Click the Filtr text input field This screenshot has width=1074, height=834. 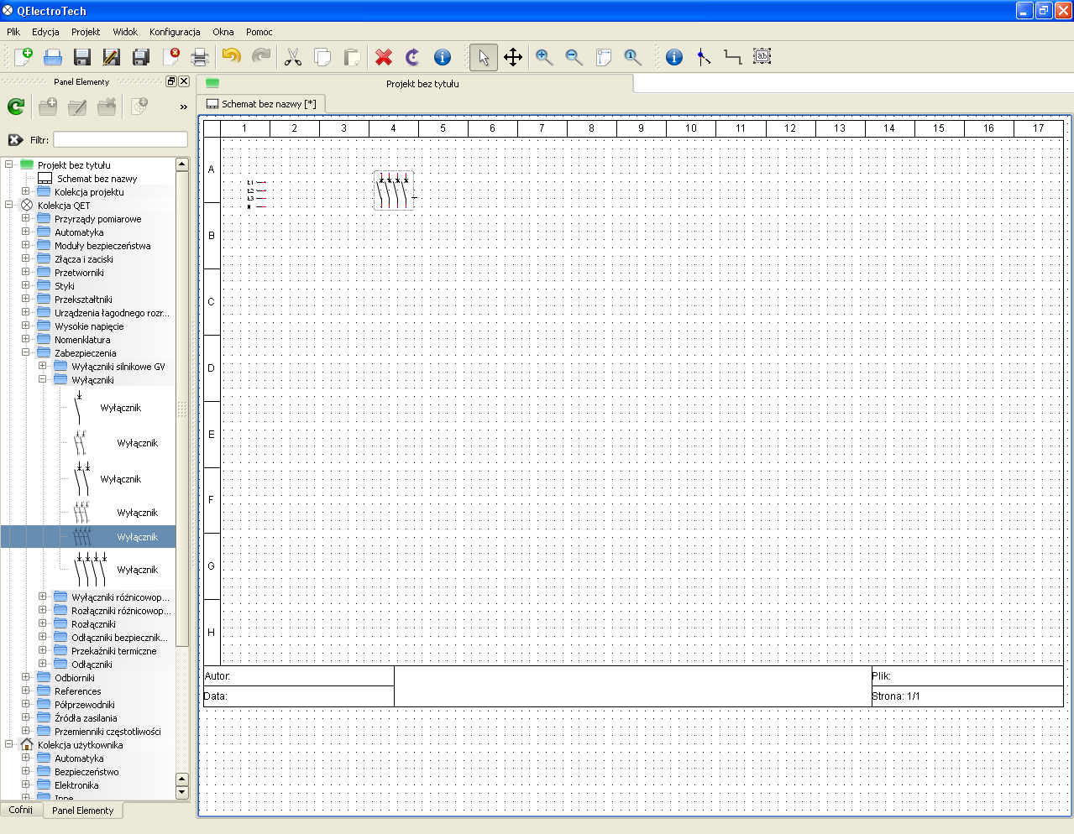coord(120,139)
